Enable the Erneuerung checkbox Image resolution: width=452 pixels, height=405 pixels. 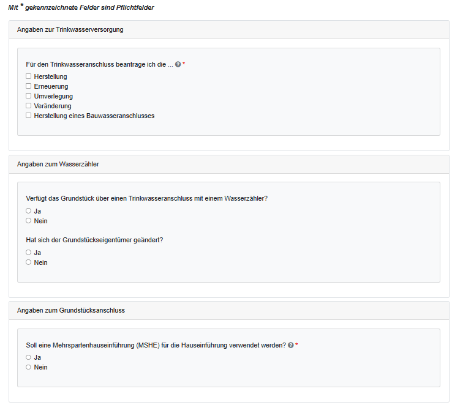[28, 86]
